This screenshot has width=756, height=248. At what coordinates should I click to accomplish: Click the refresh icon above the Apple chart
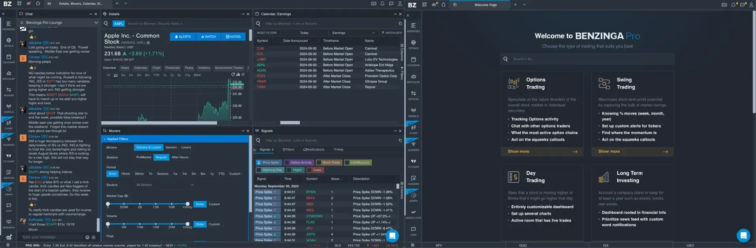(x=233, y=75)
